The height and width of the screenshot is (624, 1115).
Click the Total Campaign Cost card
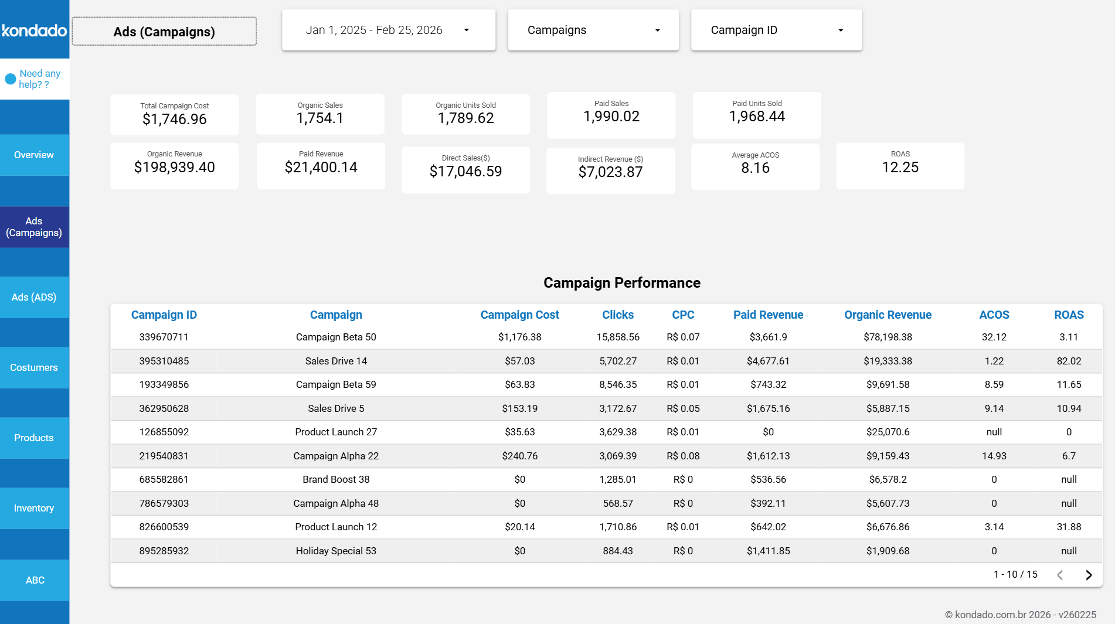174,114
